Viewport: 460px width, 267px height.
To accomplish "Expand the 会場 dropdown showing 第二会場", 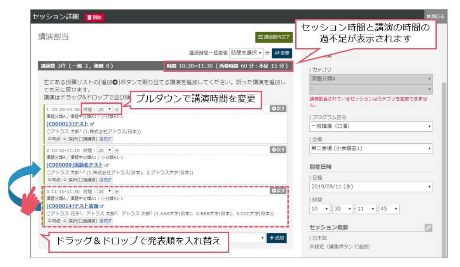I will [x=371, y=148].
